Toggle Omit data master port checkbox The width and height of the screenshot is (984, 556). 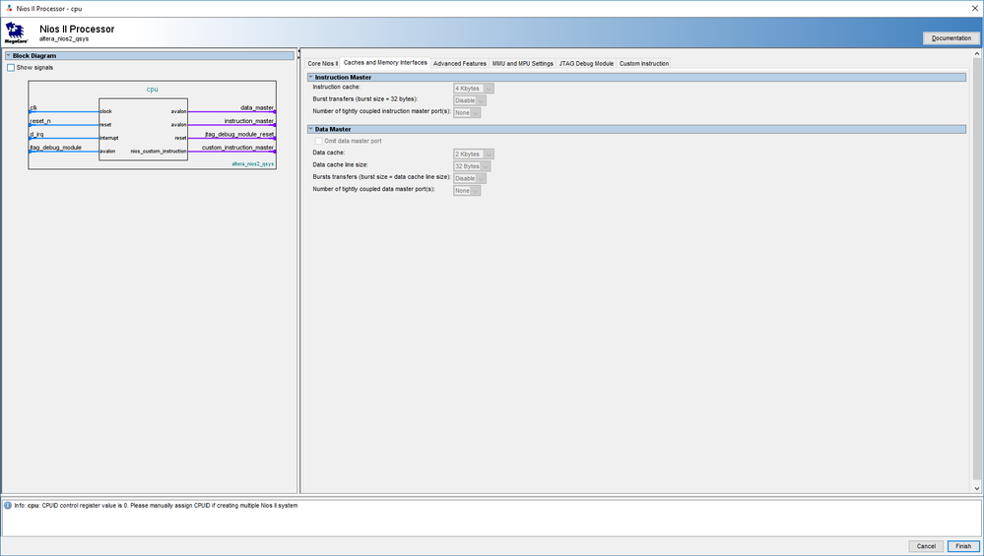pos(317,141)
